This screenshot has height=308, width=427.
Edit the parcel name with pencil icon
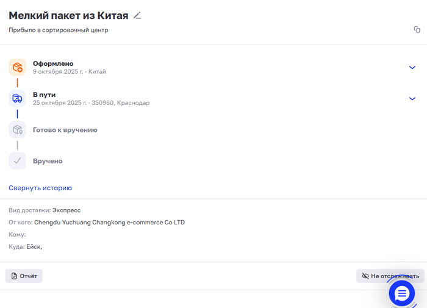pos(137,15)
